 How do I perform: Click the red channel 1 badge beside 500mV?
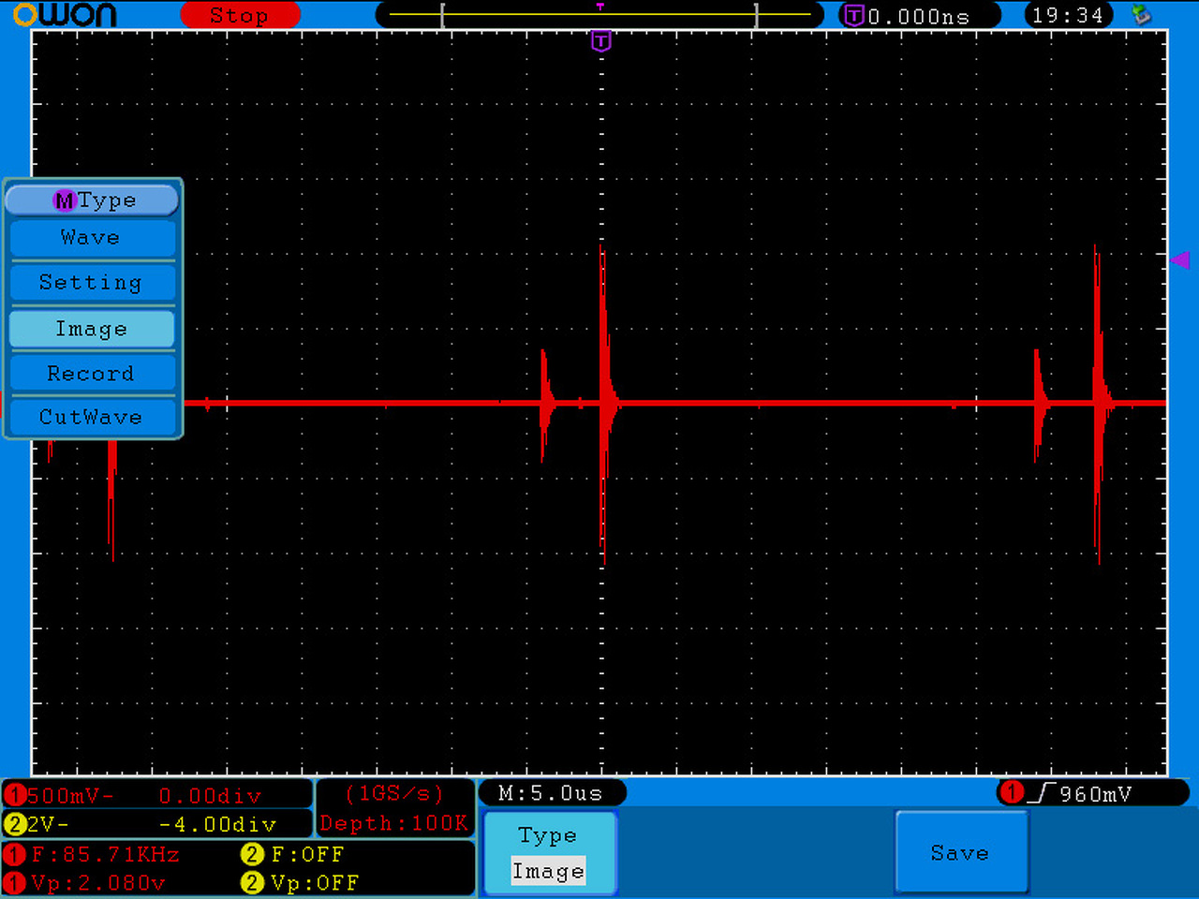(15, 796)
